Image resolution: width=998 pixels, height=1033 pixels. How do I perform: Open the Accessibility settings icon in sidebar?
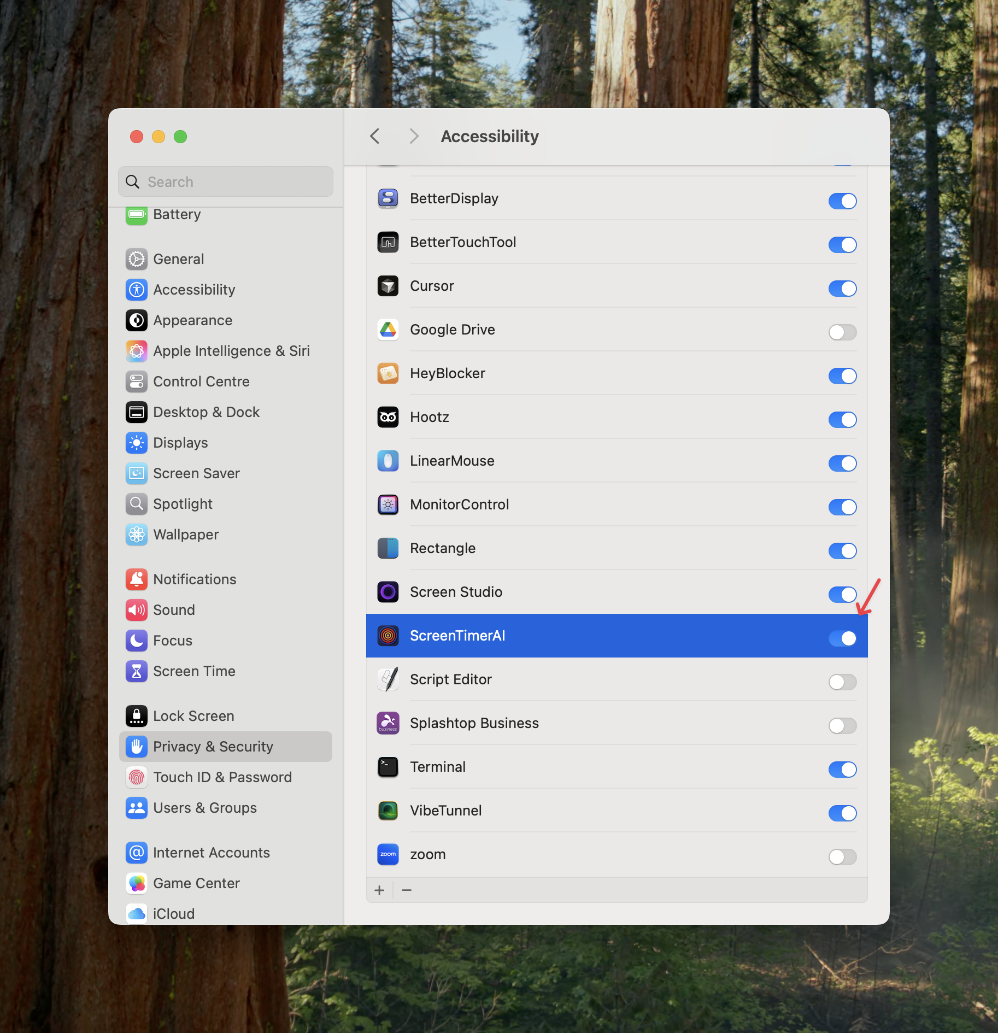coord(136,289)
